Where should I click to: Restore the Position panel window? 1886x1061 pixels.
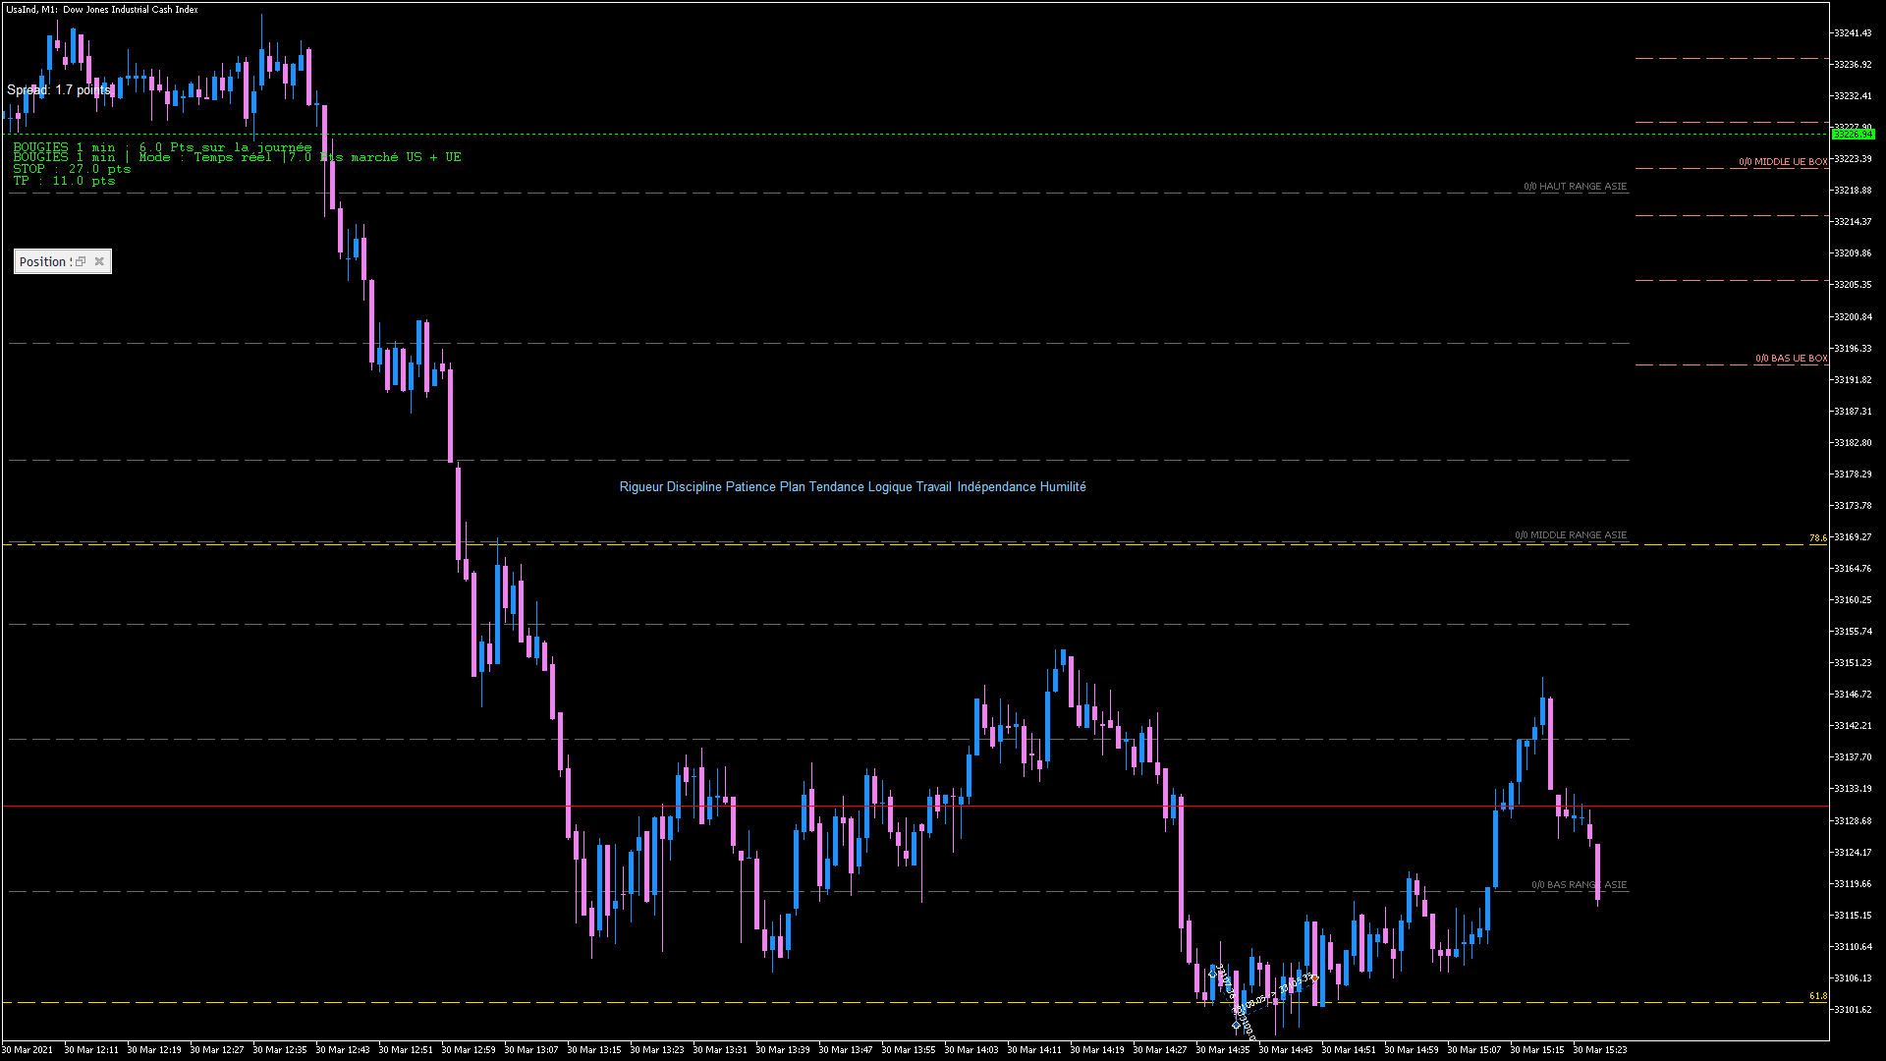pyautogui.click(x=81, y=261)
